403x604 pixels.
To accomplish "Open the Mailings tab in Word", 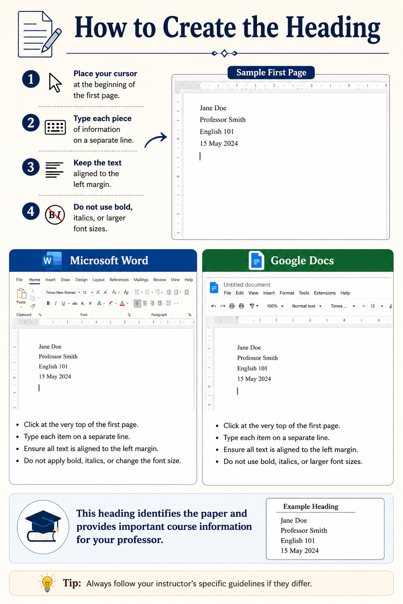I will click(x=141, y=280).
